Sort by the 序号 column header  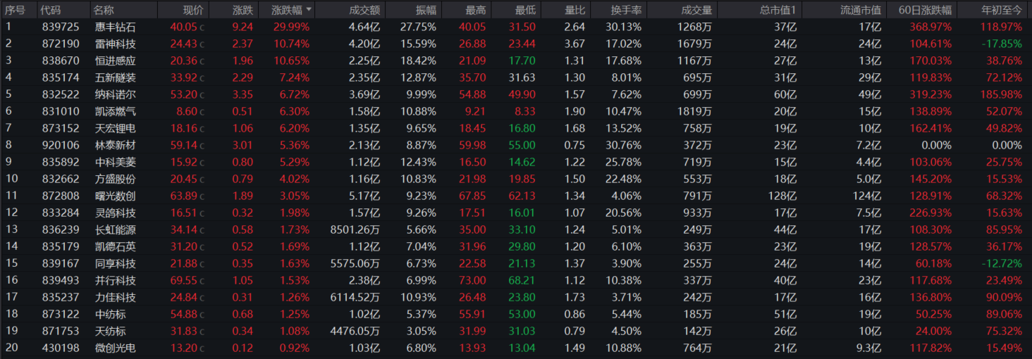pyautogui.click(x=15, y=10)
